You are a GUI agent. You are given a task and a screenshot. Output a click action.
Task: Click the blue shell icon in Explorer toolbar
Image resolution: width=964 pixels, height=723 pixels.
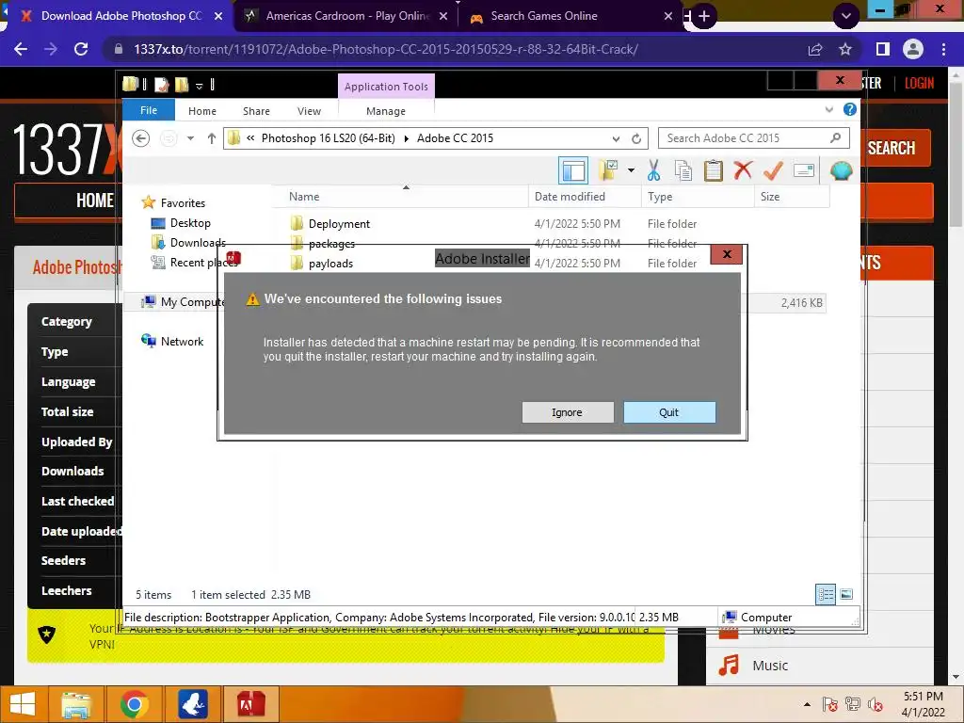[x=841, y=170]
